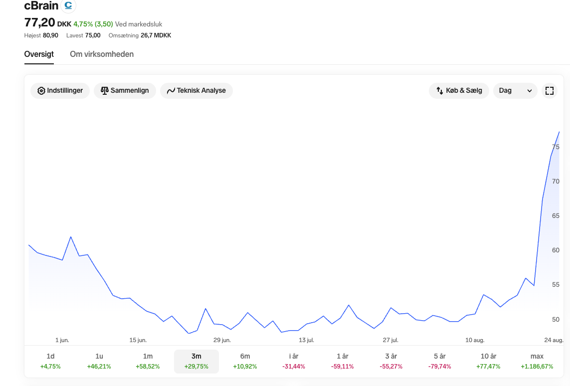Viewport: 570px width, 386px height.
Task: Click the cBrain heading text
Action: pyautogui.click(x=41, y=5)
